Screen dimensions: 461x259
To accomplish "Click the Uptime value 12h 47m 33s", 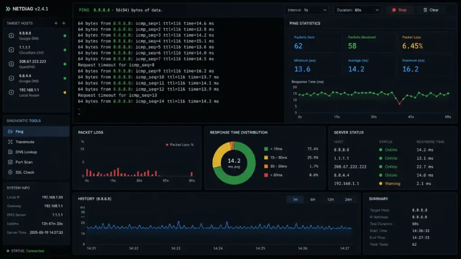I will [52, 224].
